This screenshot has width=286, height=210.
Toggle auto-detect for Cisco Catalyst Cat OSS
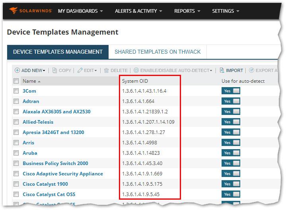click(x=231, y=194)
